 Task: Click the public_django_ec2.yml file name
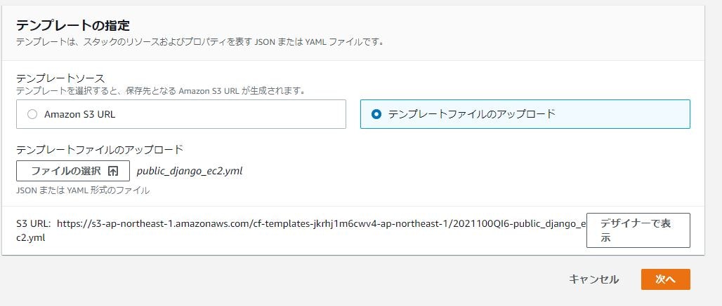pyautogui.click(x=189, y=171)
